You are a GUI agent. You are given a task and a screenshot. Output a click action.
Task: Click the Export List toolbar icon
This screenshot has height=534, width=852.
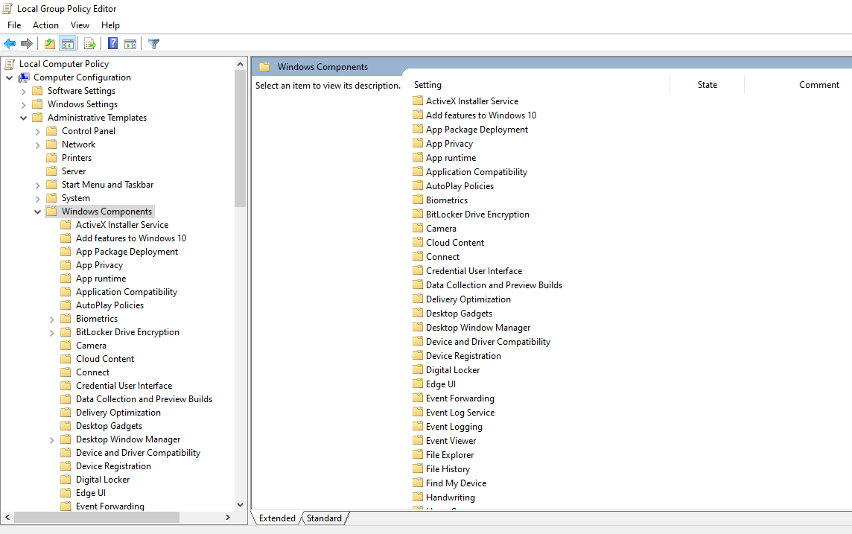pyautogui.click(x=89, y=43)
